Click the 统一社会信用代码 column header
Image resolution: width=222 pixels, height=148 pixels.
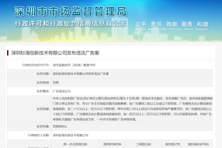pos(75,144)
